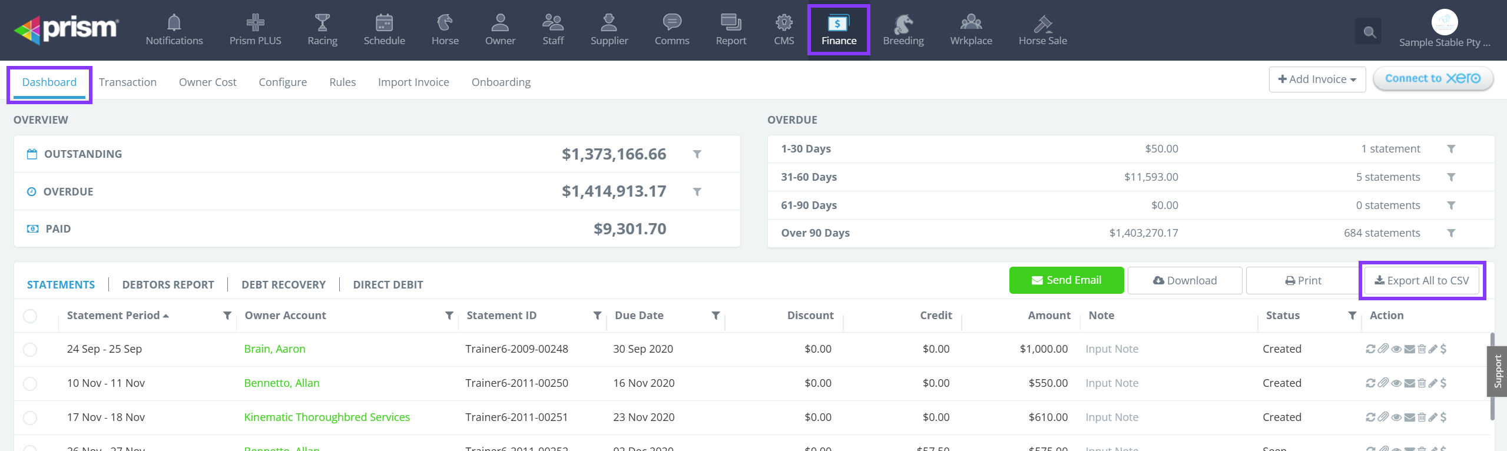Filter by the Outstanding amount funnel icon

[697, 154]
